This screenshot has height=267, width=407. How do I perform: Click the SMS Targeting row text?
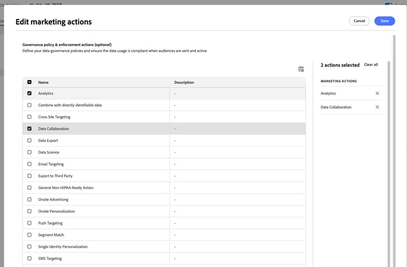coord(50,259)
